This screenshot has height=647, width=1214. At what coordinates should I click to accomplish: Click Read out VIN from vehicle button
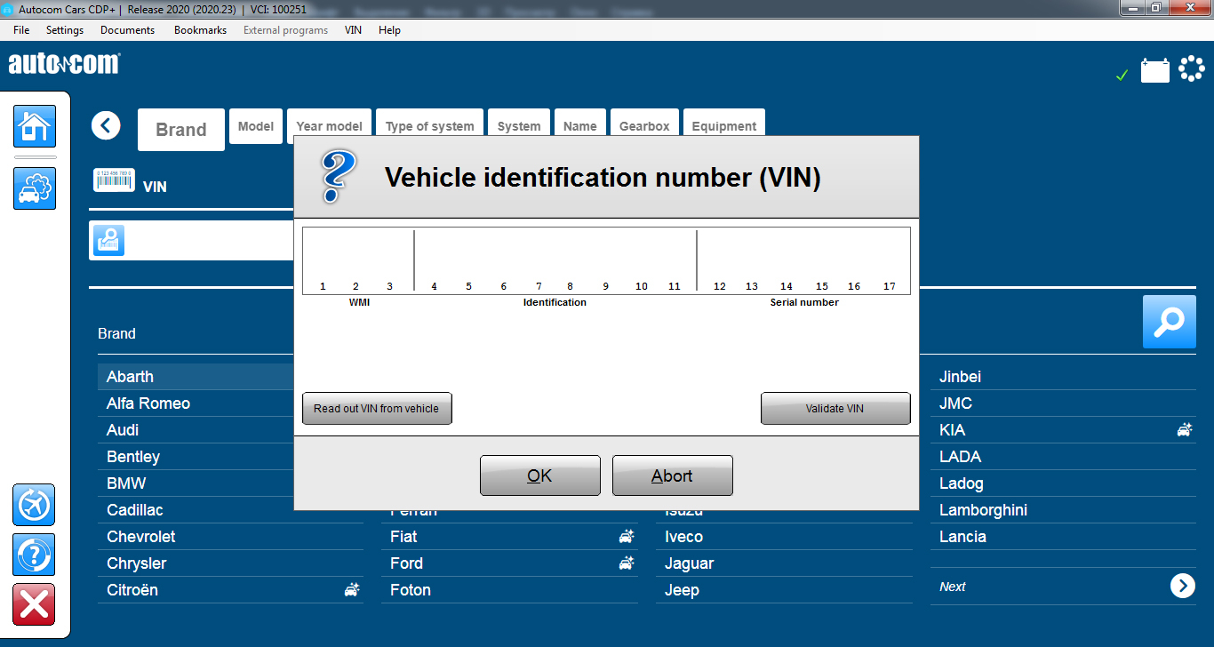pos(377,409)
